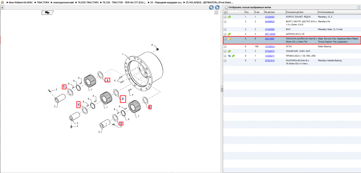Enable 'Отобразить только выбранные метки' checkbox
361x173 pixels.
point(226,7)
